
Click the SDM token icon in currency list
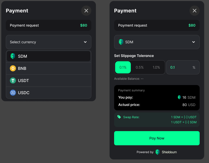pyautogui.click(x=13, y=56)
